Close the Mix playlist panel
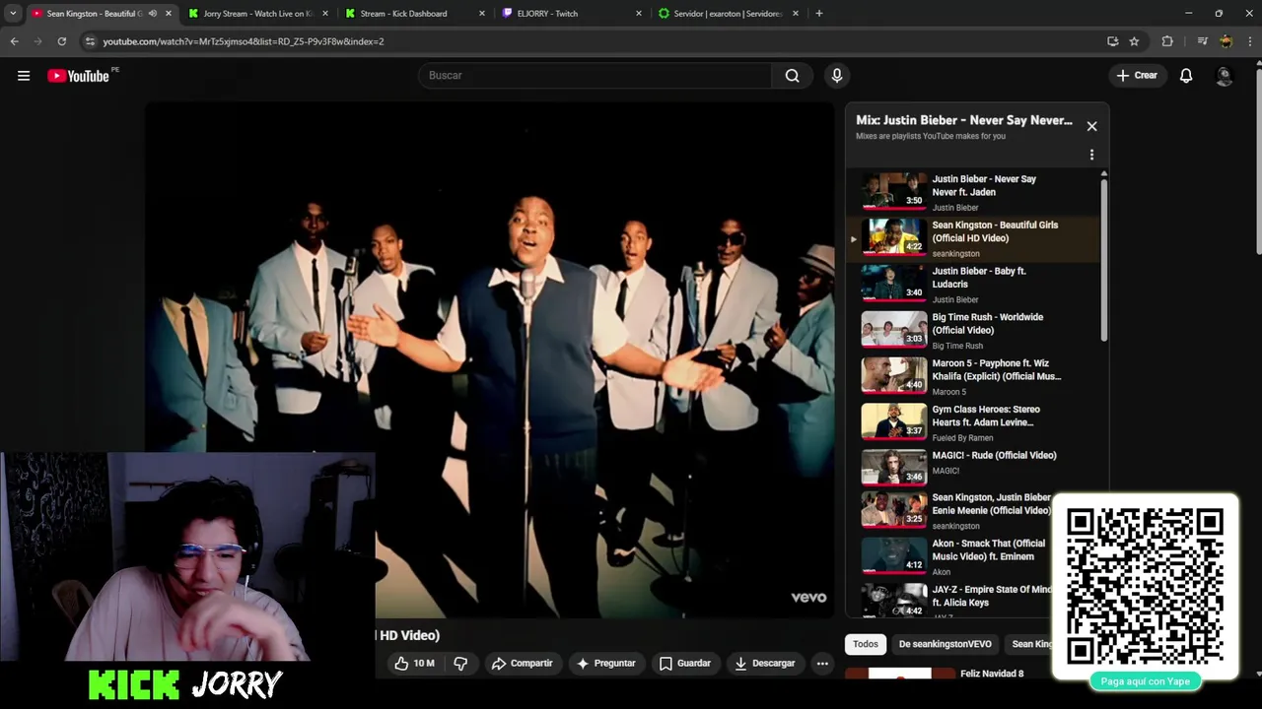The width and height of the screenshot is (1262, 709). pyautogui.click(x=1091, y=126)
